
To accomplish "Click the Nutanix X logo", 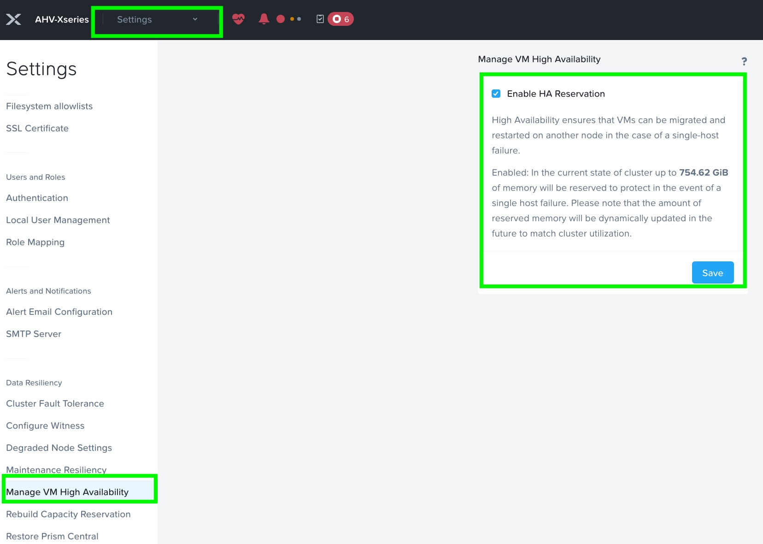I will [x=14, y=19].
